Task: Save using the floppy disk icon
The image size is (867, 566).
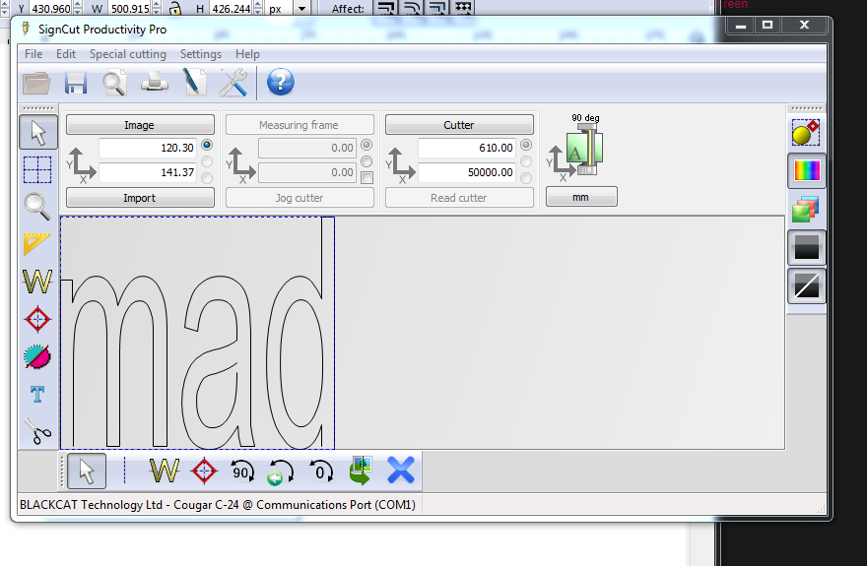Action: pos(76,84)
